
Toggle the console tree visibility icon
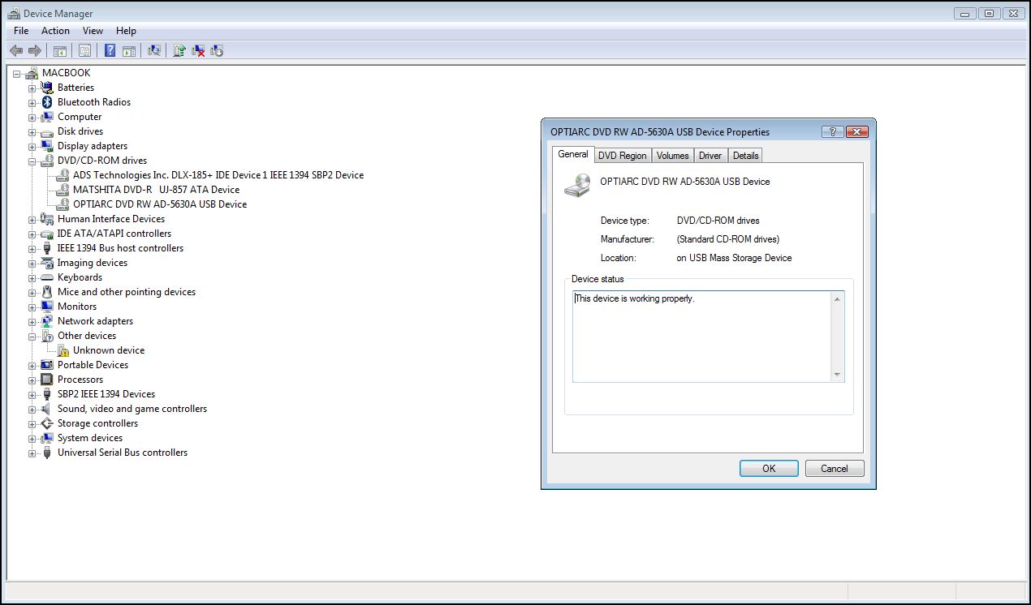pyautogui.click(x=59, y=50)
